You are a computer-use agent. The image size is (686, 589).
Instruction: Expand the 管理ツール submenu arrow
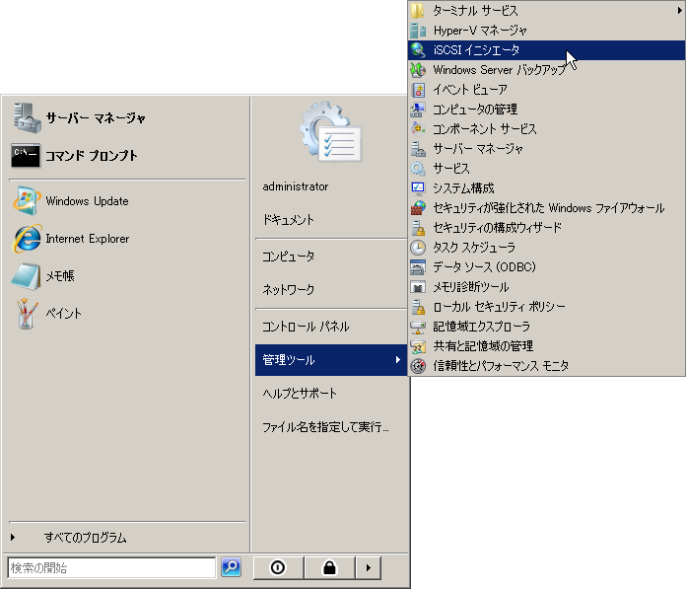397,359
